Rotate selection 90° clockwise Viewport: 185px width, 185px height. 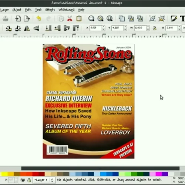[18, 28]
